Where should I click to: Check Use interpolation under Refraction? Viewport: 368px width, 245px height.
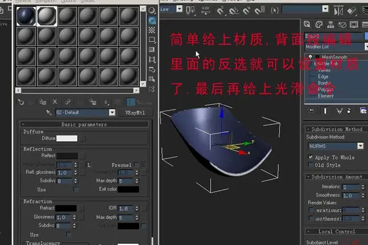pos(68,234)
